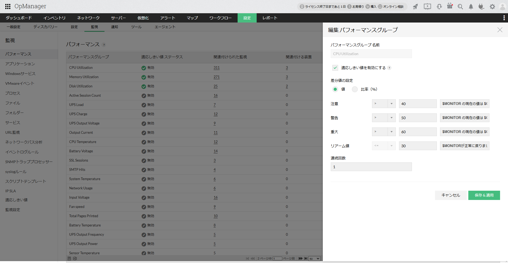Open アプリケーション in the 監視 sidebar
Image resolution: width=508 pixels, height=263 pixels.
click(20, 64)
